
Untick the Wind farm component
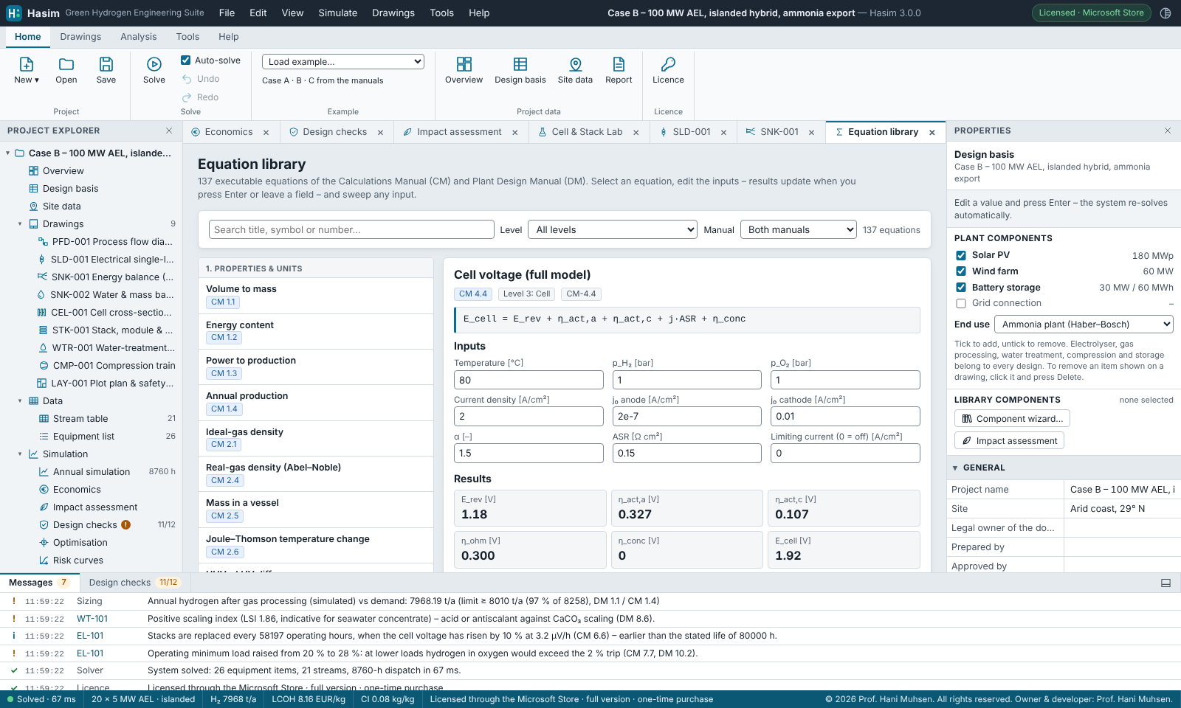(x=961, y=271)
